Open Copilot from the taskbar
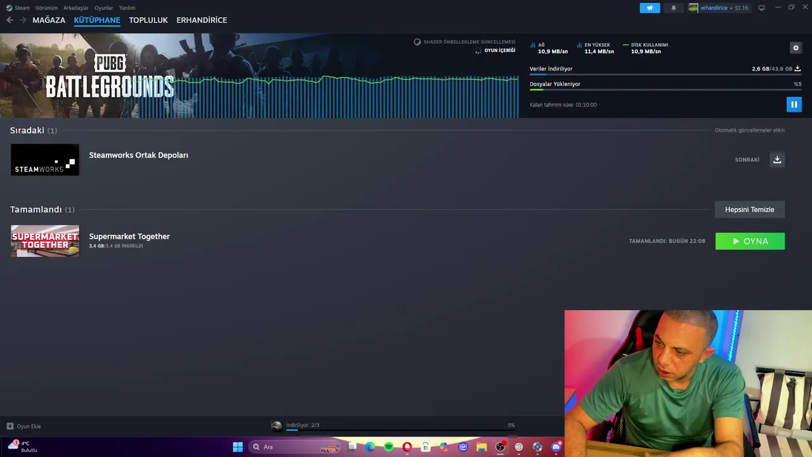 point(444,447)
